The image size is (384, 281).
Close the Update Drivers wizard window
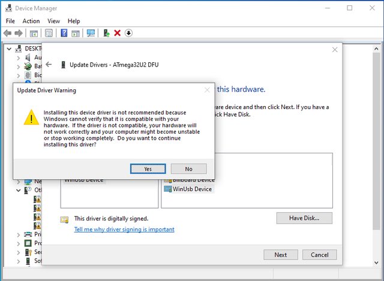pyautogui.click(x=335, y=50)
